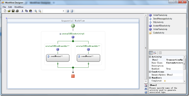
Task: Expand all activities plus button
Action: (68, 11)
